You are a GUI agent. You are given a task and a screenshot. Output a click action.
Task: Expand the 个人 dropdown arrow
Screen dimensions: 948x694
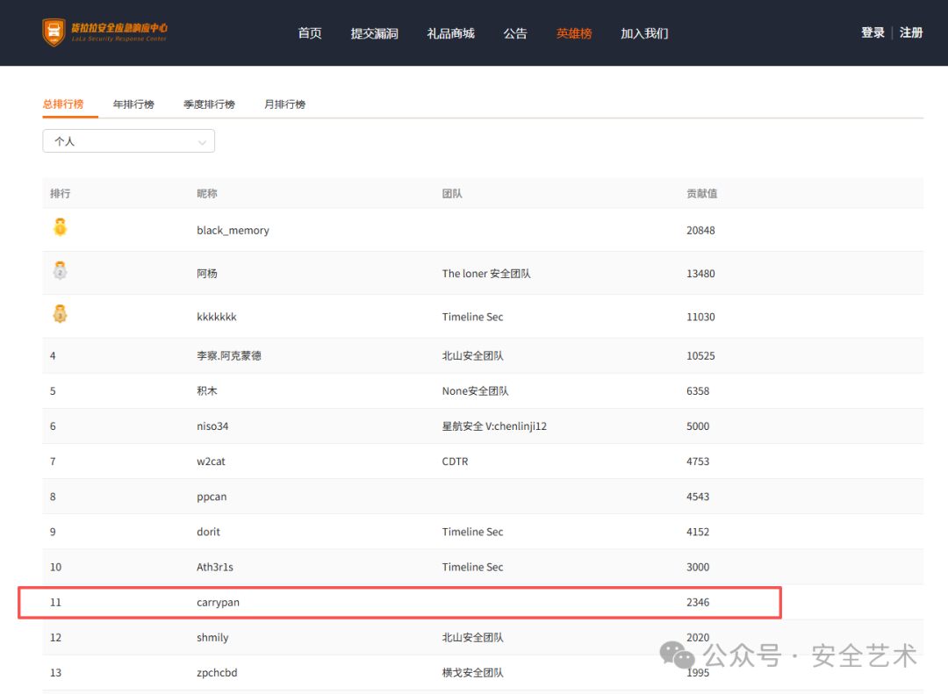tap(202, 143)
